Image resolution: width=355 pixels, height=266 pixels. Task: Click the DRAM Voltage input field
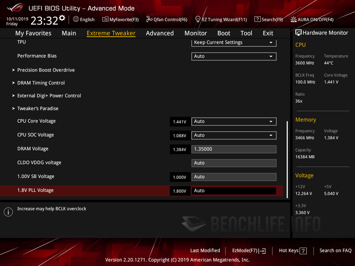234,149
